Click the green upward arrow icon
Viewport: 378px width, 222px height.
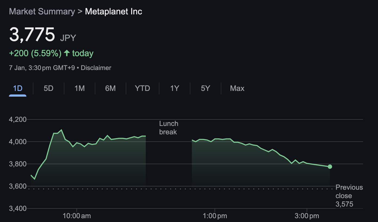coord(67,53)
